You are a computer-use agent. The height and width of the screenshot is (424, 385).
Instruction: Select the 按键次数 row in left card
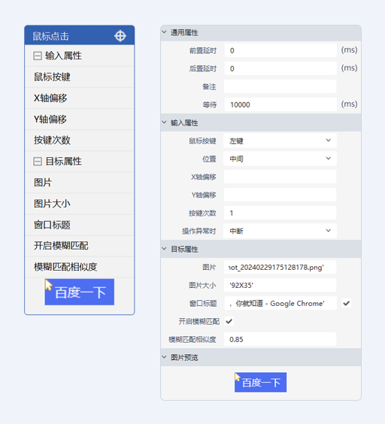click(80, 141)
